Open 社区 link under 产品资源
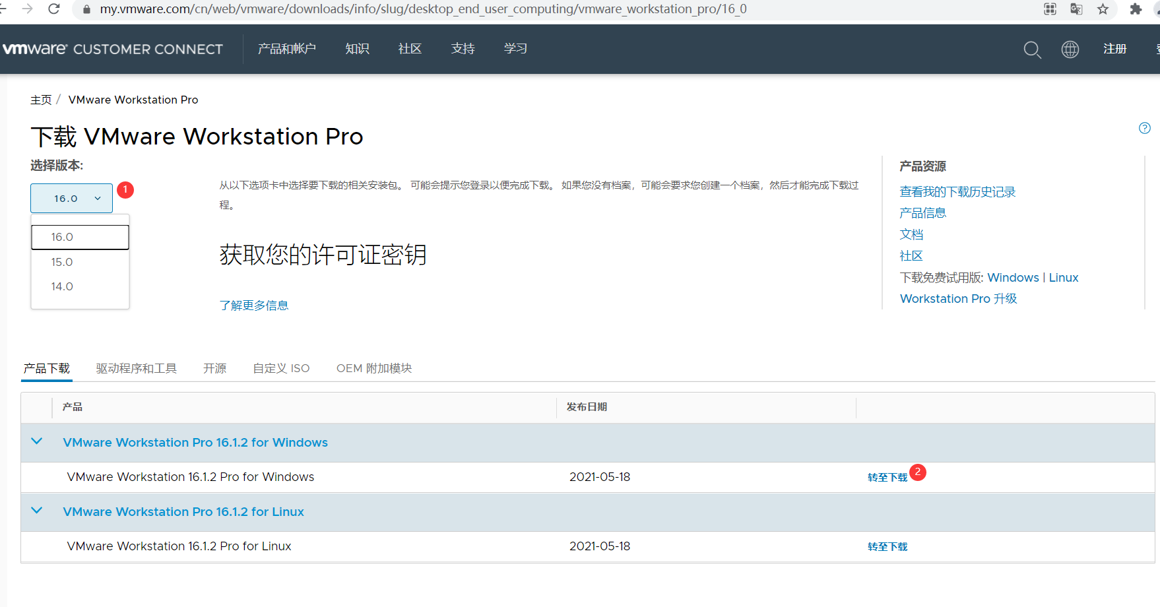The height and width of the screenshot is (607, 1160). [x=911, y=256]
